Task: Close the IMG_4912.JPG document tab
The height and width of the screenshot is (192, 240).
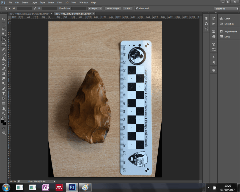Action: pyautogui.click(x=93, y=14)
